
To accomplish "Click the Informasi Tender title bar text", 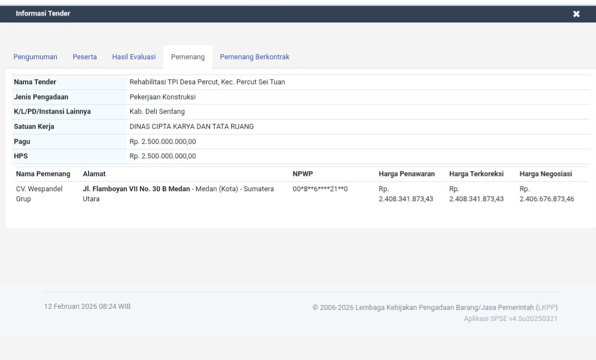I will (43, 13).
